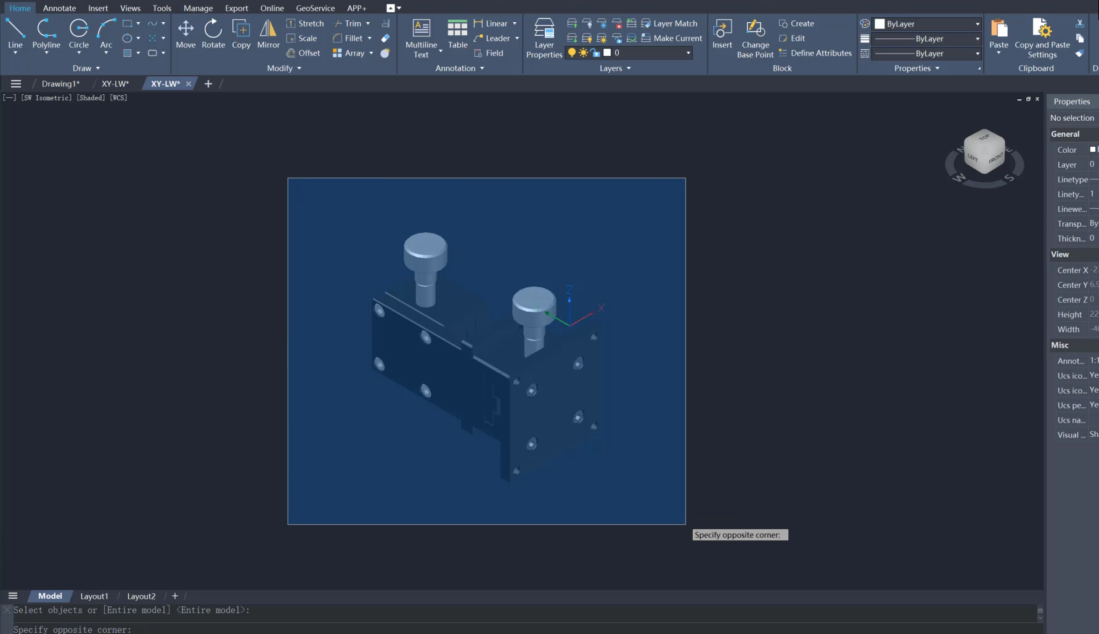Select the Circle tool

(x=78, y=34)
